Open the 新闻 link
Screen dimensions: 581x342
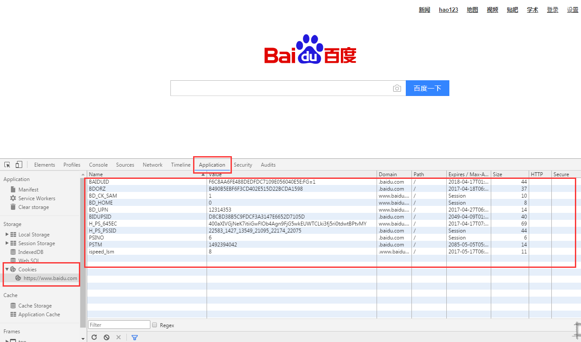tap(425, 10)
